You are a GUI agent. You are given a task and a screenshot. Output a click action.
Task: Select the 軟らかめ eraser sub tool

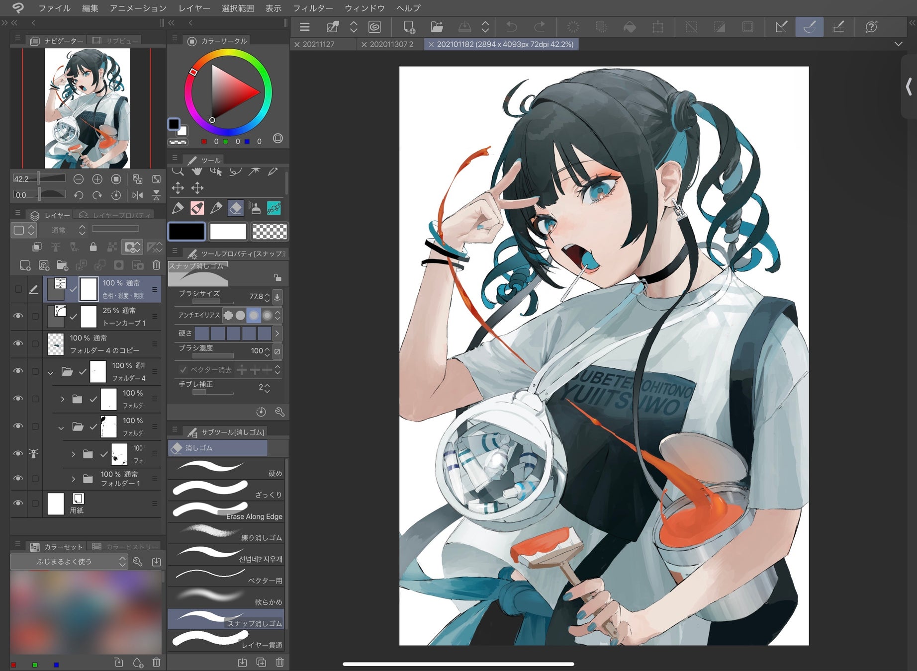[226, 597]
